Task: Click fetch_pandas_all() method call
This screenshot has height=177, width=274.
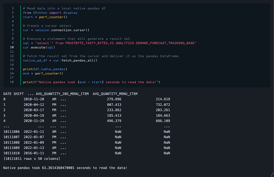Action: [x=79, y=60]
